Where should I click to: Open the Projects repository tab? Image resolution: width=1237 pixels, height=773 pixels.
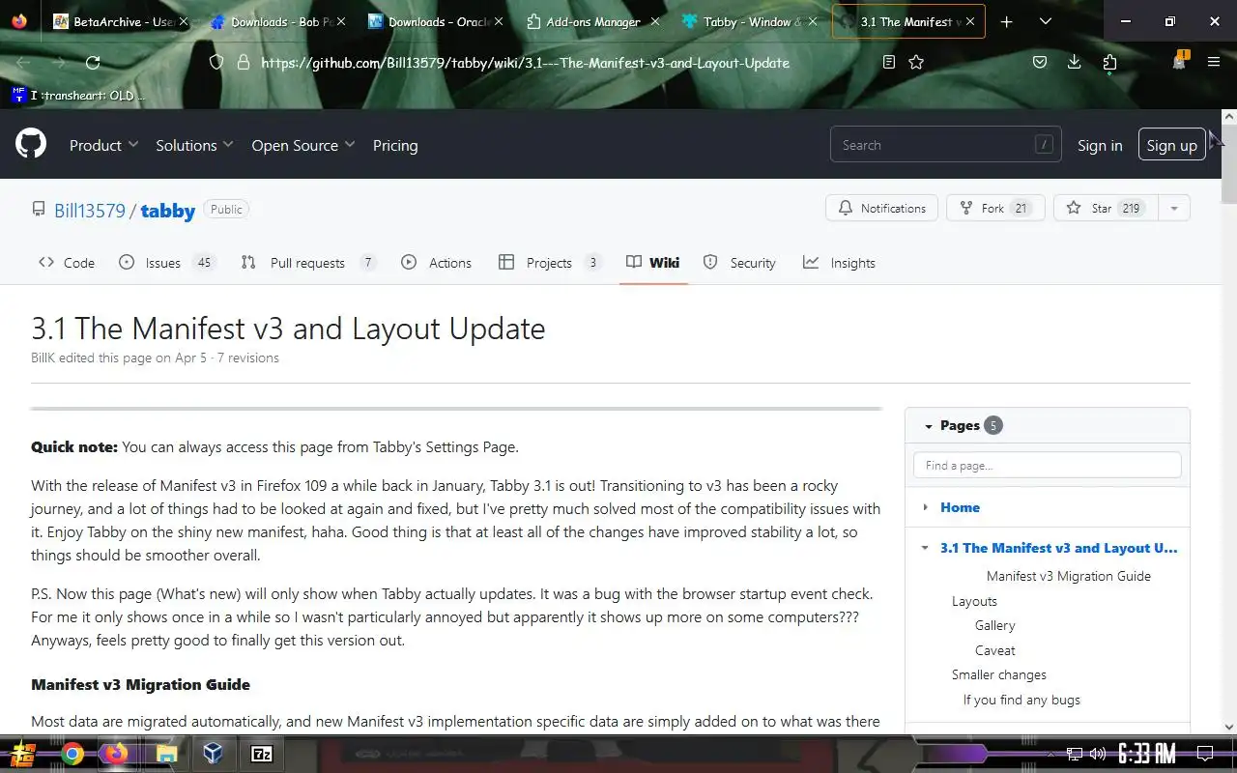(550, 263)
